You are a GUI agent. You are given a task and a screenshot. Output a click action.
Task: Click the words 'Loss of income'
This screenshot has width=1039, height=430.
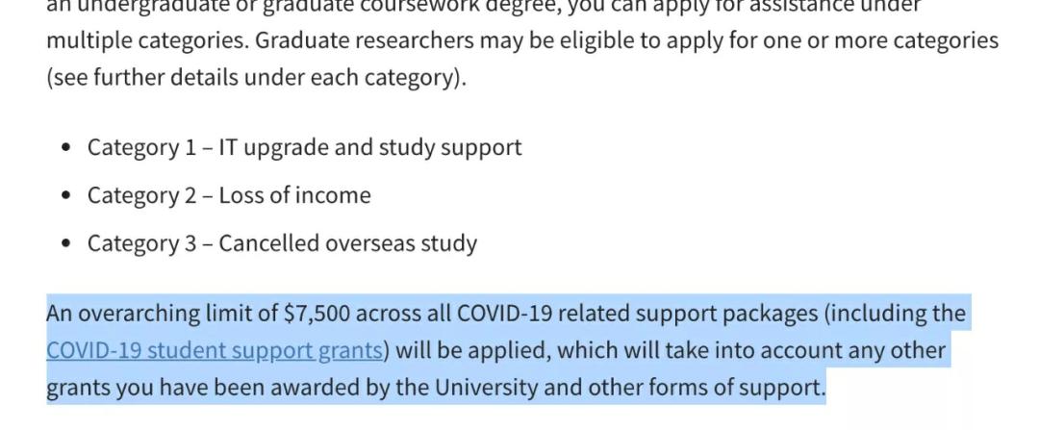[x=294, y=195]
